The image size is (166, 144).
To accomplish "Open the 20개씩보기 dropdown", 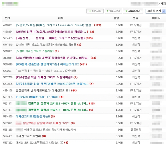I will pyautogui.click(x=155, y=11).
